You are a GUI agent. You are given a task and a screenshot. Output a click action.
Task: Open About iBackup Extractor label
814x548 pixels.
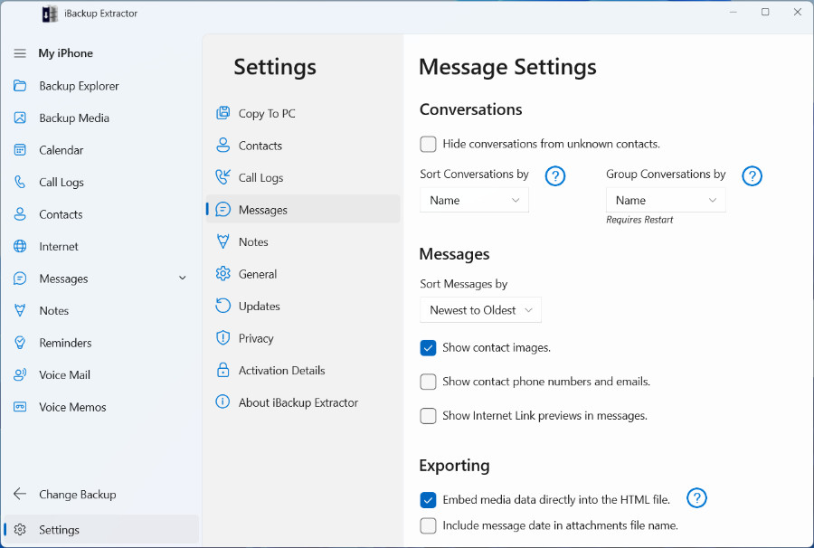298,402
